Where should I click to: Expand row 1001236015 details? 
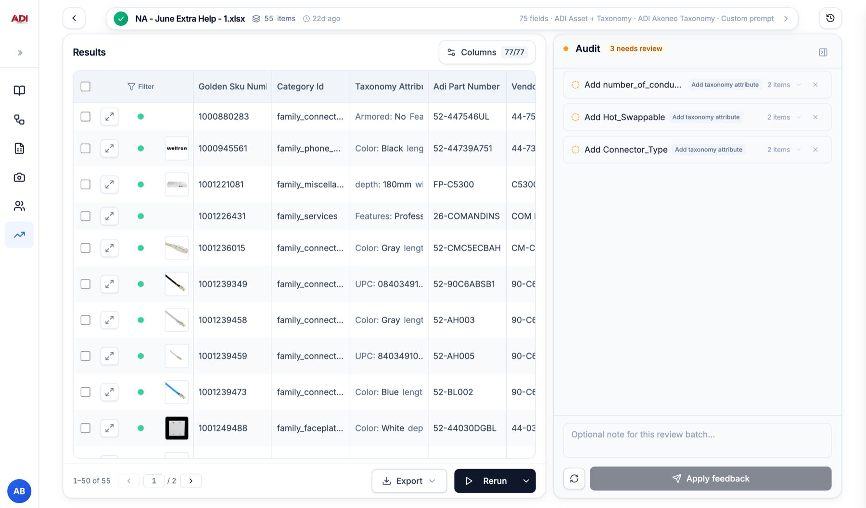tap(110, 248)
